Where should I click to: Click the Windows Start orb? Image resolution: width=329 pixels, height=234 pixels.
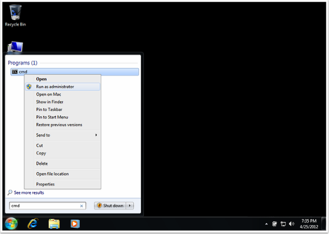[12, 224]
